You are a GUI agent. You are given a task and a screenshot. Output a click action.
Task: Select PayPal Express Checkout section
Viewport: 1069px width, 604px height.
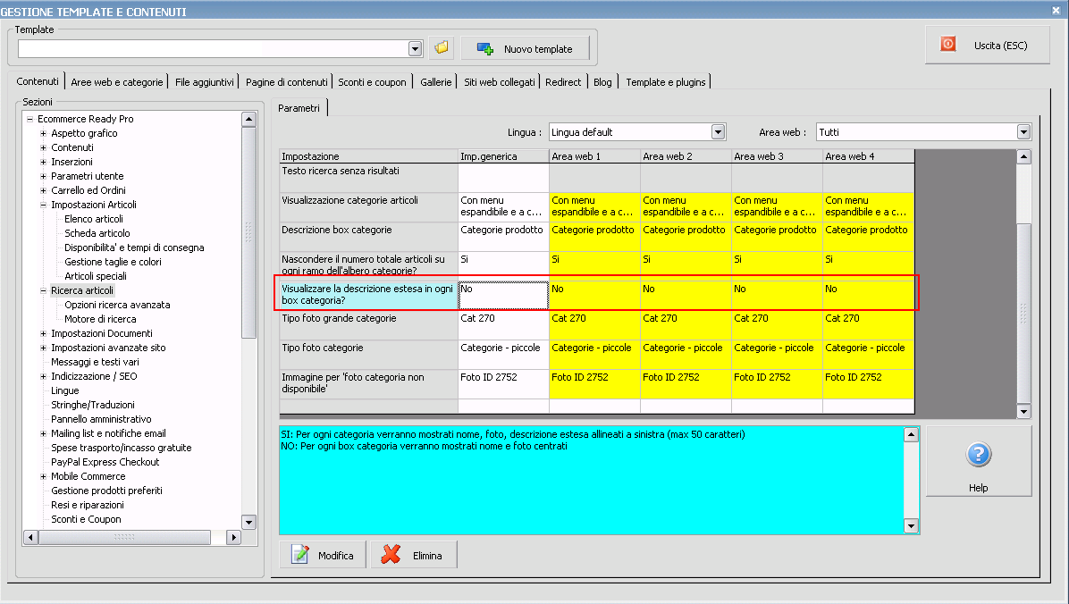(x=105, y=462)
